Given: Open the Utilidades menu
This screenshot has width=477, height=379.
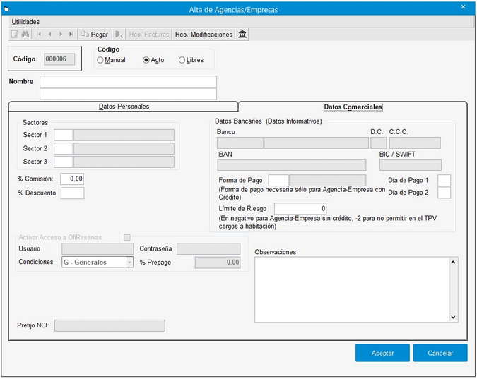Looking at the screenshot, I should pyautogui.click(x=25, y=22).
